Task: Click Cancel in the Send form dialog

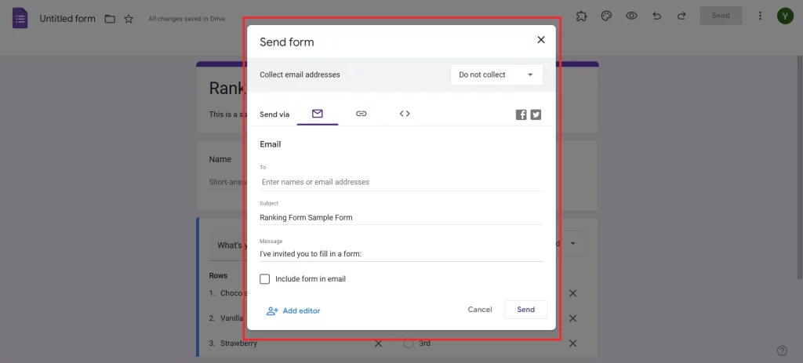Action: 480,309
